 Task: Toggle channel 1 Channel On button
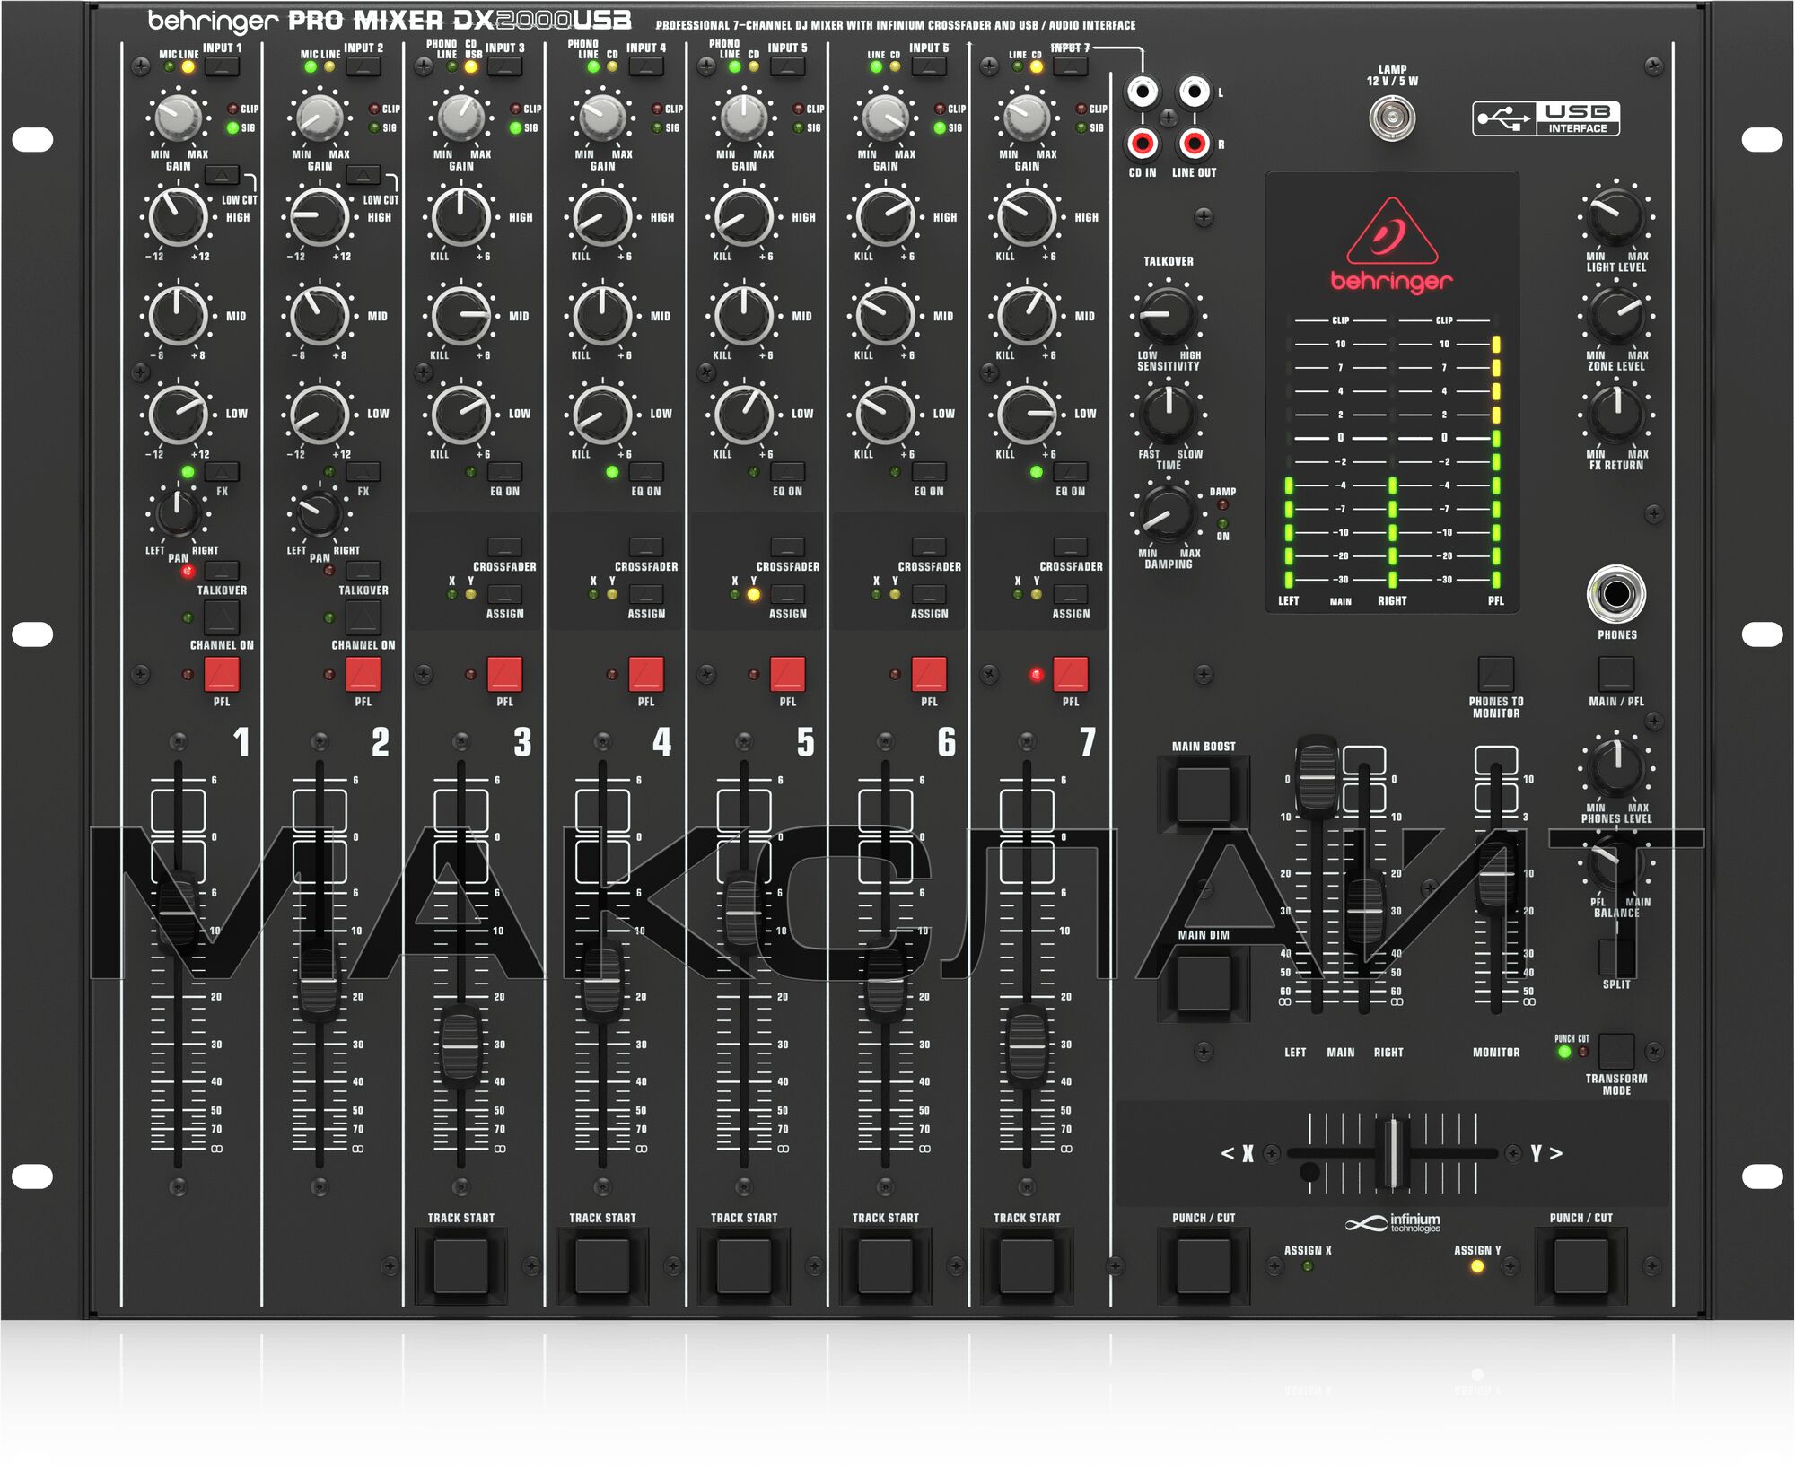point(222,618)
